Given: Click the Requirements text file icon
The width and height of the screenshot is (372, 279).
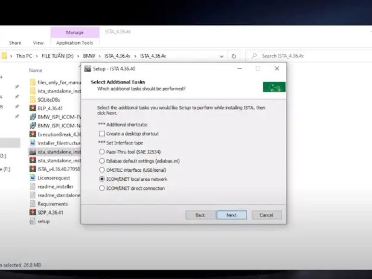Looking at the screenshot, I should click(33, 204).
